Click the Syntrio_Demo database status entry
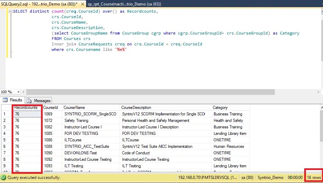 (270, 178)
